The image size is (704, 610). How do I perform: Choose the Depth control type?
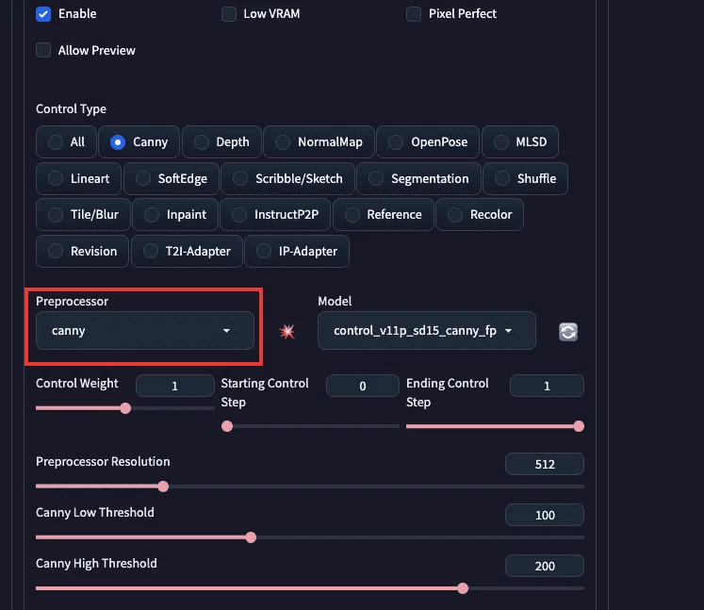[x=221, y=142]
